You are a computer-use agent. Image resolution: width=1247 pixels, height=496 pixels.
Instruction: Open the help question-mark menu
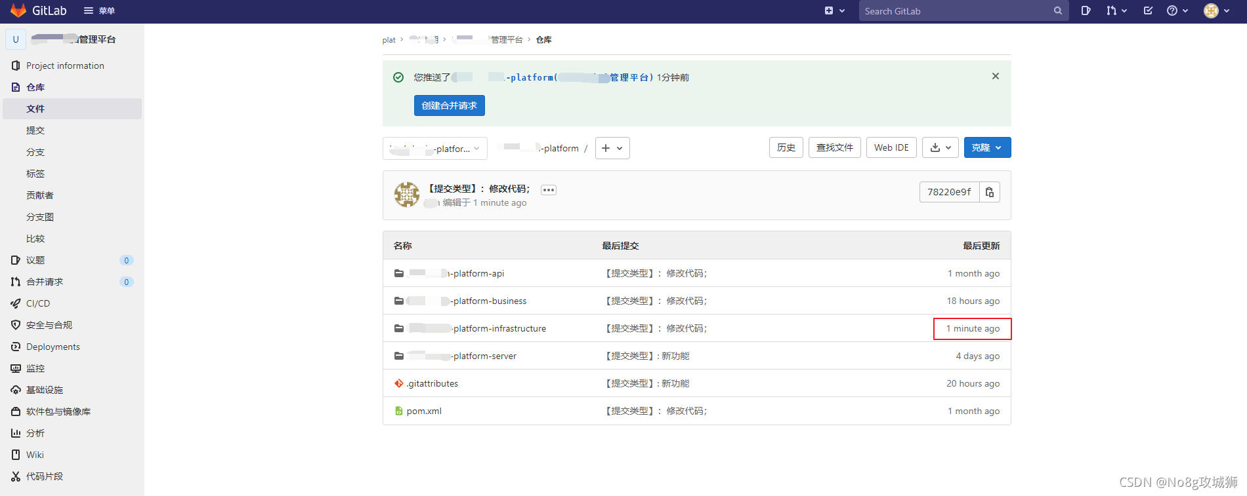(x=1177, y=10)
